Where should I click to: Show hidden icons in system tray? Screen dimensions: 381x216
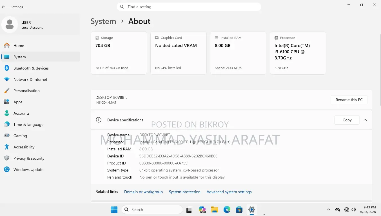tap(328, 210)
